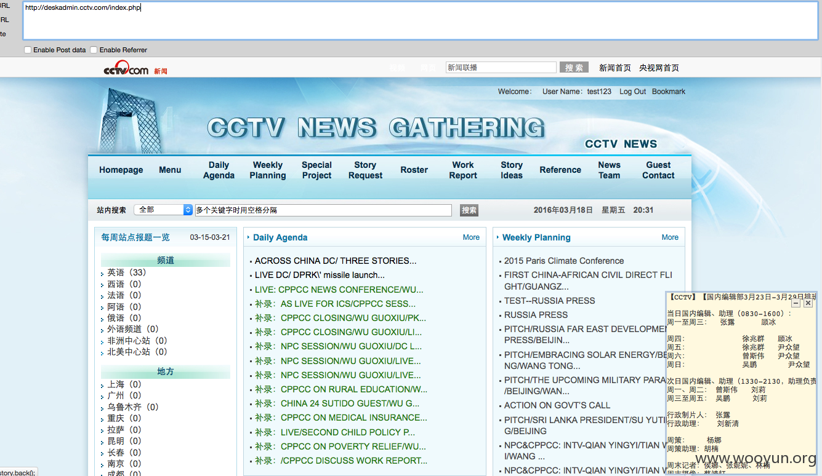Screen dimensions: 822x476
Task: Click Bookmark link
Action: point(669,92)
